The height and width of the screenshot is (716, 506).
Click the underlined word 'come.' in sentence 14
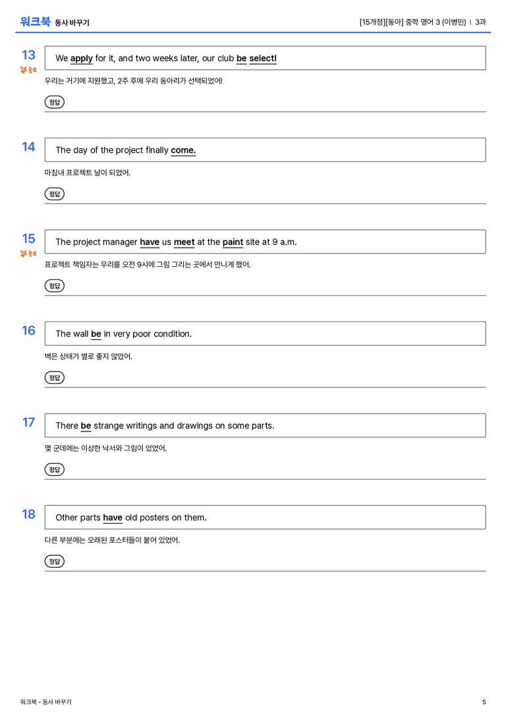[x=183, y=150]
